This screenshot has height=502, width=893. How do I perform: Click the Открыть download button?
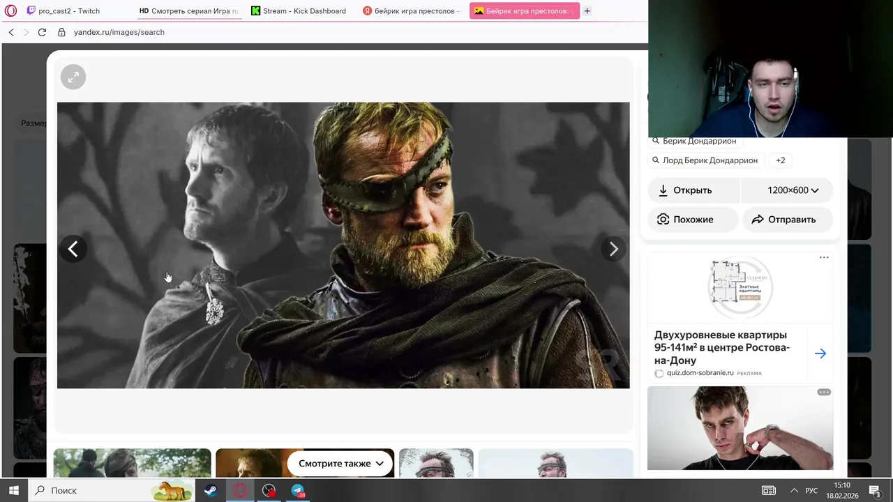pyautogui.click(x=694, y=190)
